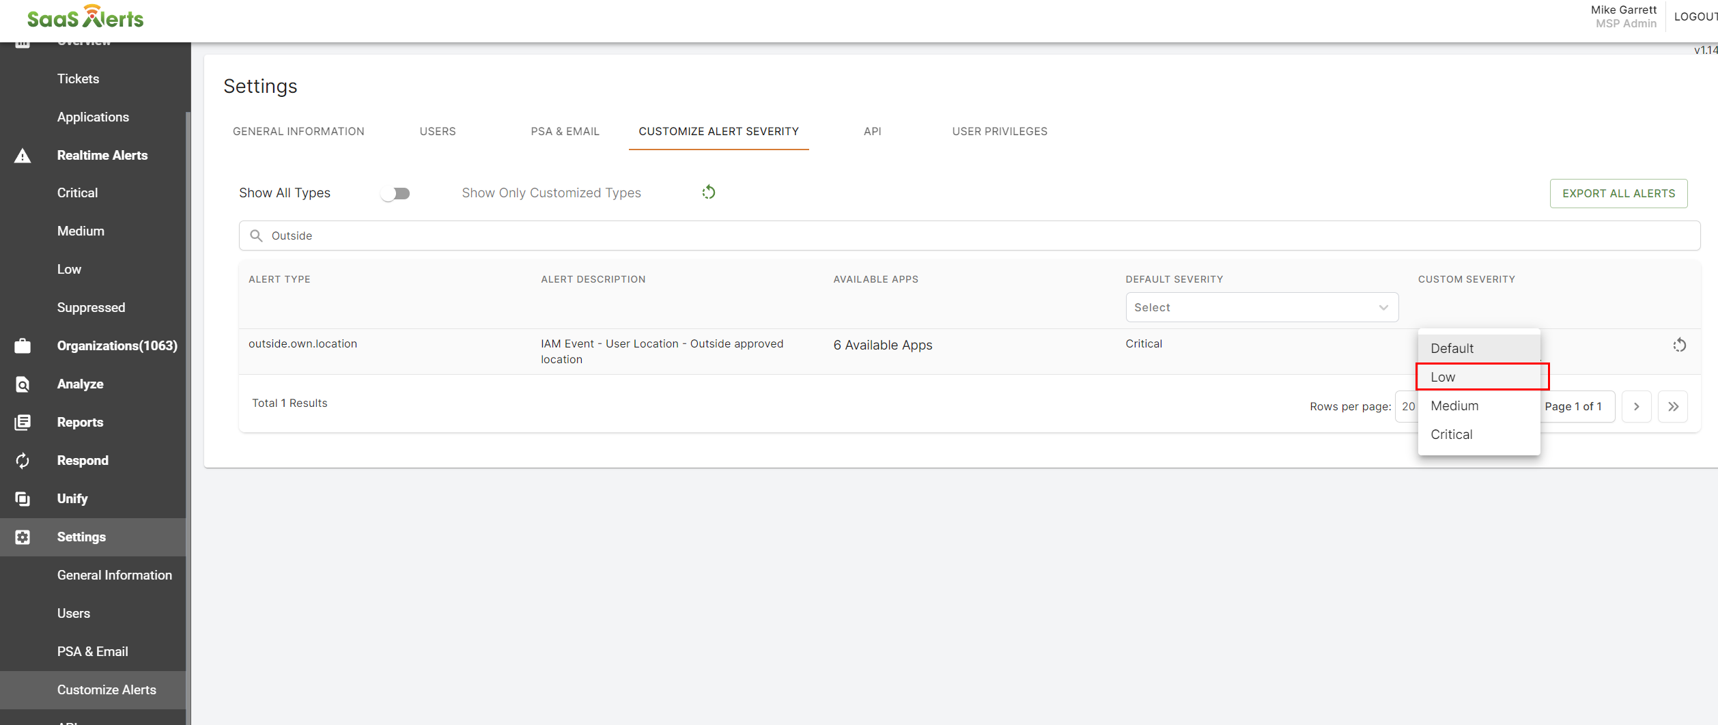Viewport: 1718px width, 725px height.
Task: Choose Low severity option
Action: (x=1479, y=377)
